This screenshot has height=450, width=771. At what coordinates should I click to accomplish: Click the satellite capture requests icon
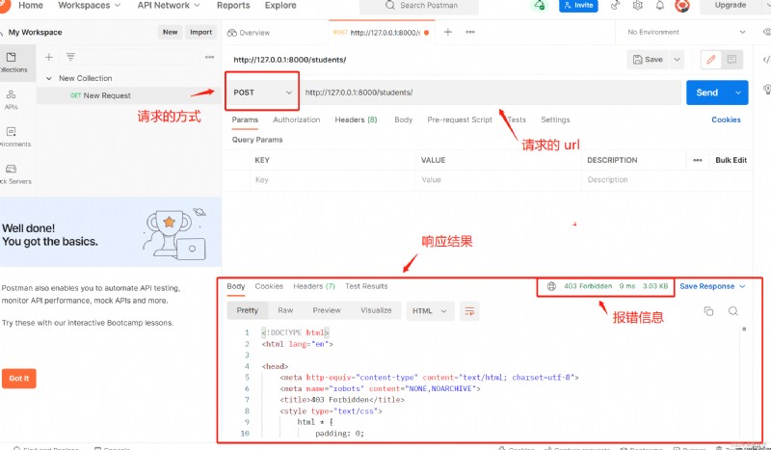(x=615, y=6)
